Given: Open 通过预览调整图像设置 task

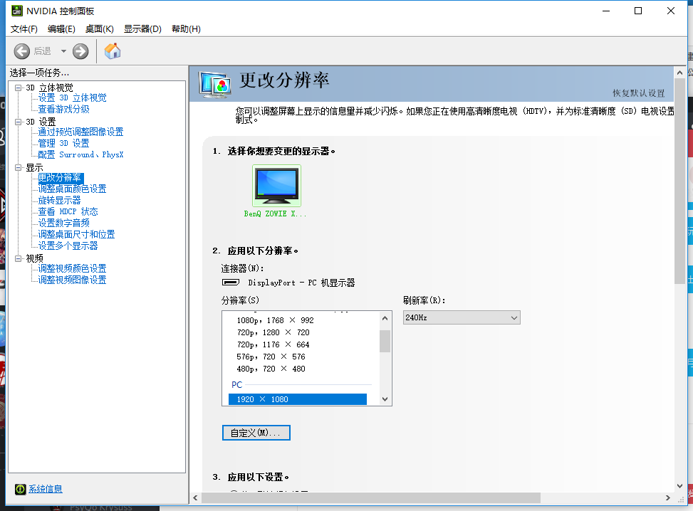Looking at the screenshot, I should click(x=80, y=132).
